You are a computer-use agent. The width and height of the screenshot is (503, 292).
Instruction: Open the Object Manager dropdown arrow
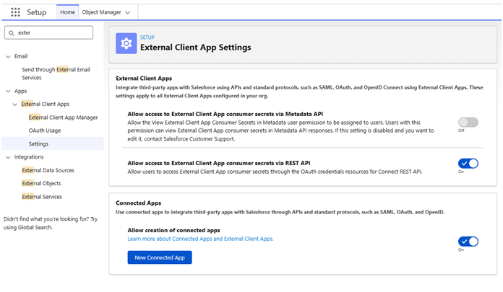[x=128, y=12]
